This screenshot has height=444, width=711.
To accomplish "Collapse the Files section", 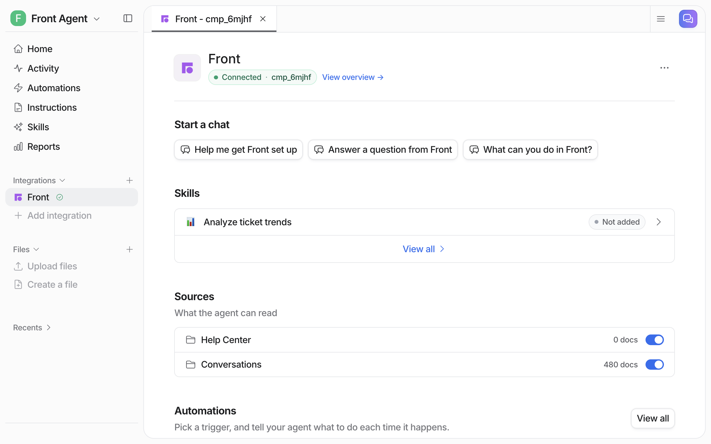I will (x=26, y=249).
